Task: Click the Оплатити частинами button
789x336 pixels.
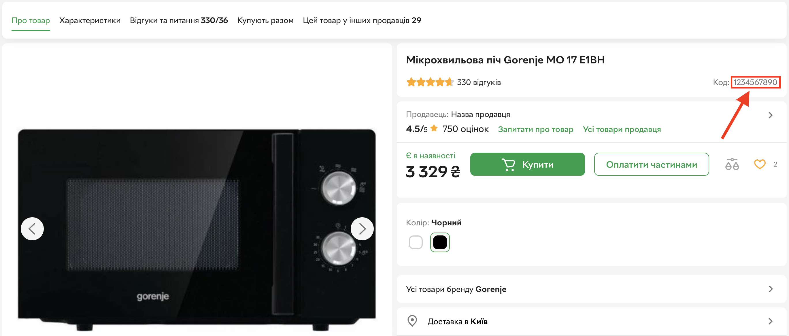Action: click(651, 165)
